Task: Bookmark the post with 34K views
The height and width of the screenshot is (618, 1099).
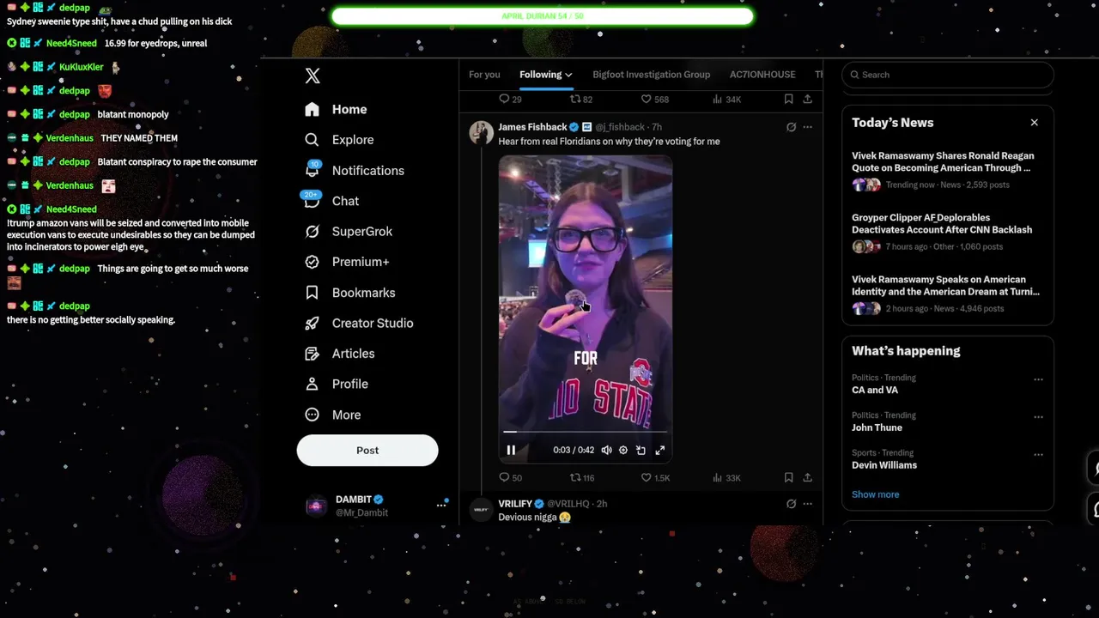Action: click(788, 100)
